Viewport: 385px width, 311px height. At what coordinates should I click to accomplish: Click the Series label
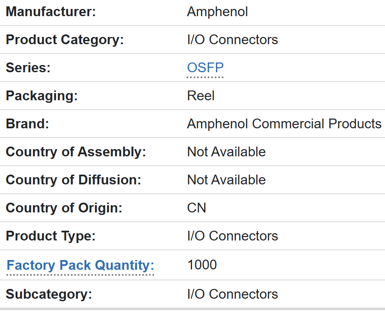click(x=28, y=68)
